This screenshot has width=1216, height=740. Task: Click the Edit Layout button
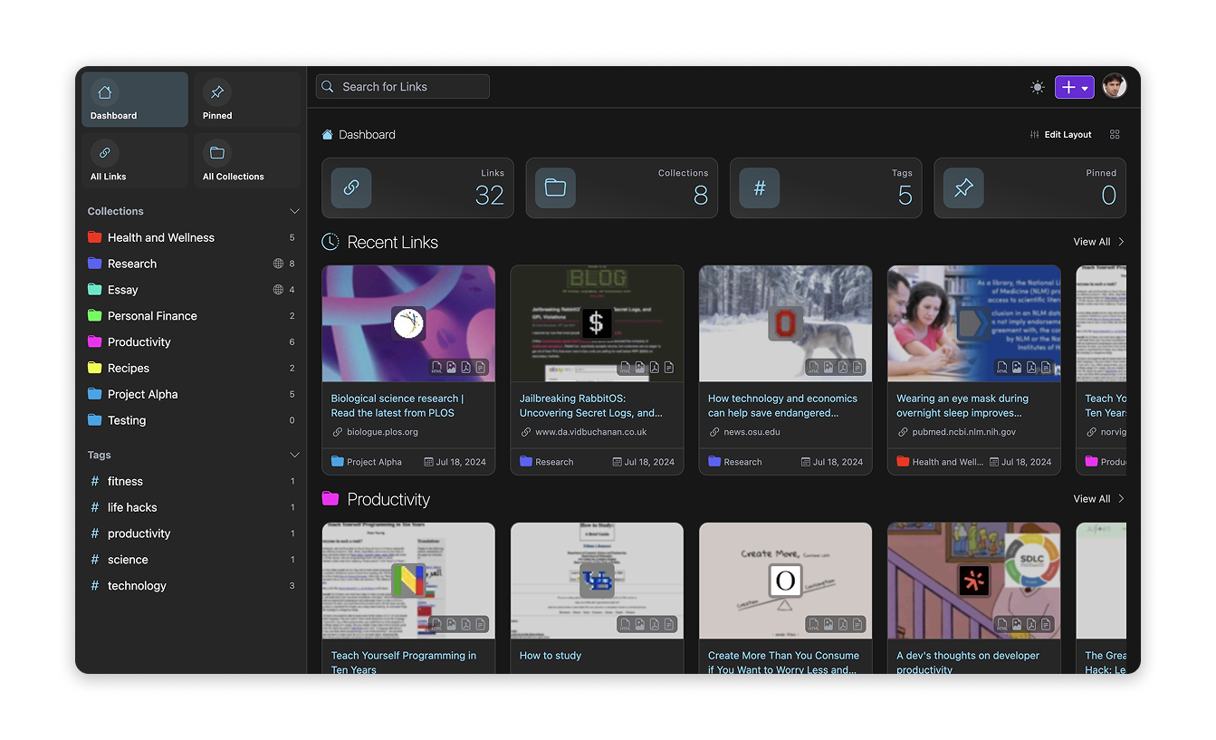1061,134
